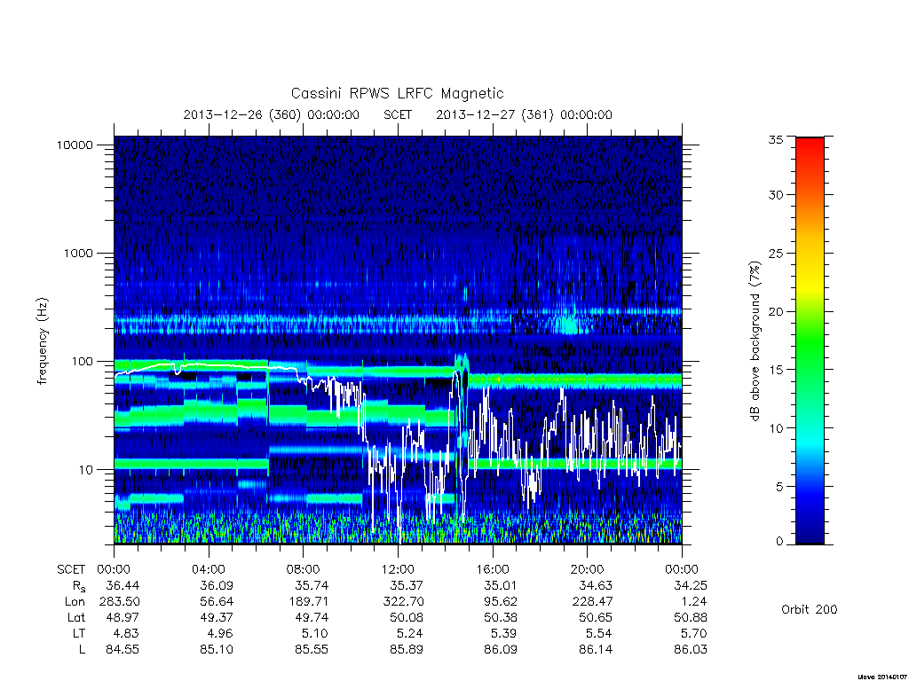Click the dark blue bottom of colorbar

810,533
